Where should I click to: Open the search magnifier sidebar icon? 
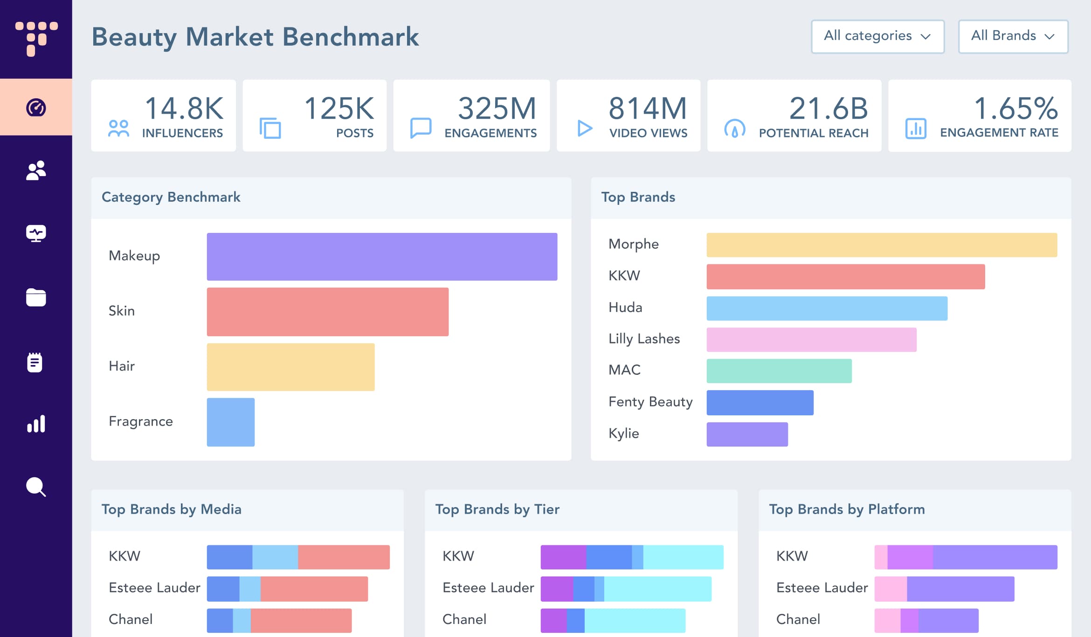click(36, 488)
